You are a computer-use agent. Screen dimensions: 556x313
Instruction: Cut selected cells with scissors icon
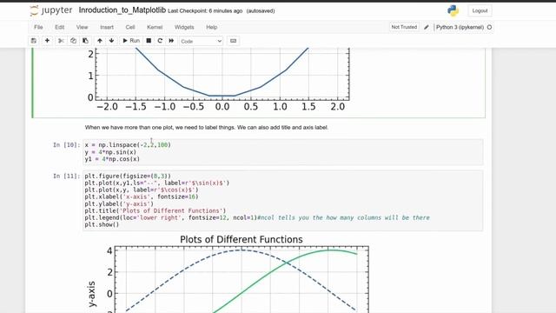(x=61, y=41)
